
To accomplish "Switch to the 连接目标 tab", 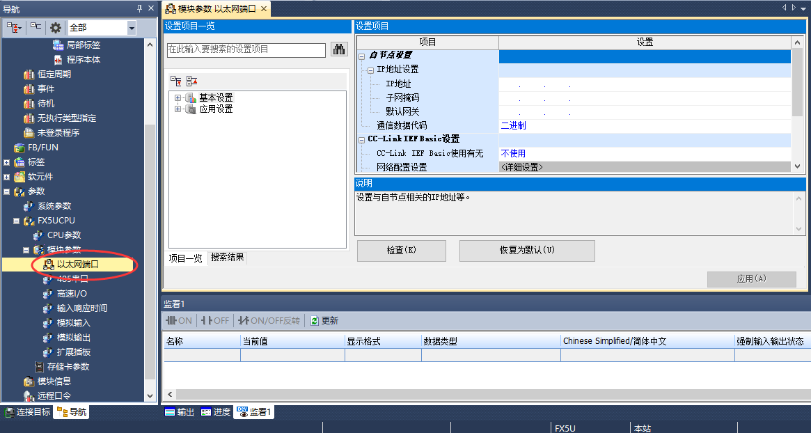I will pyautogui.click(x=27, y=412).
